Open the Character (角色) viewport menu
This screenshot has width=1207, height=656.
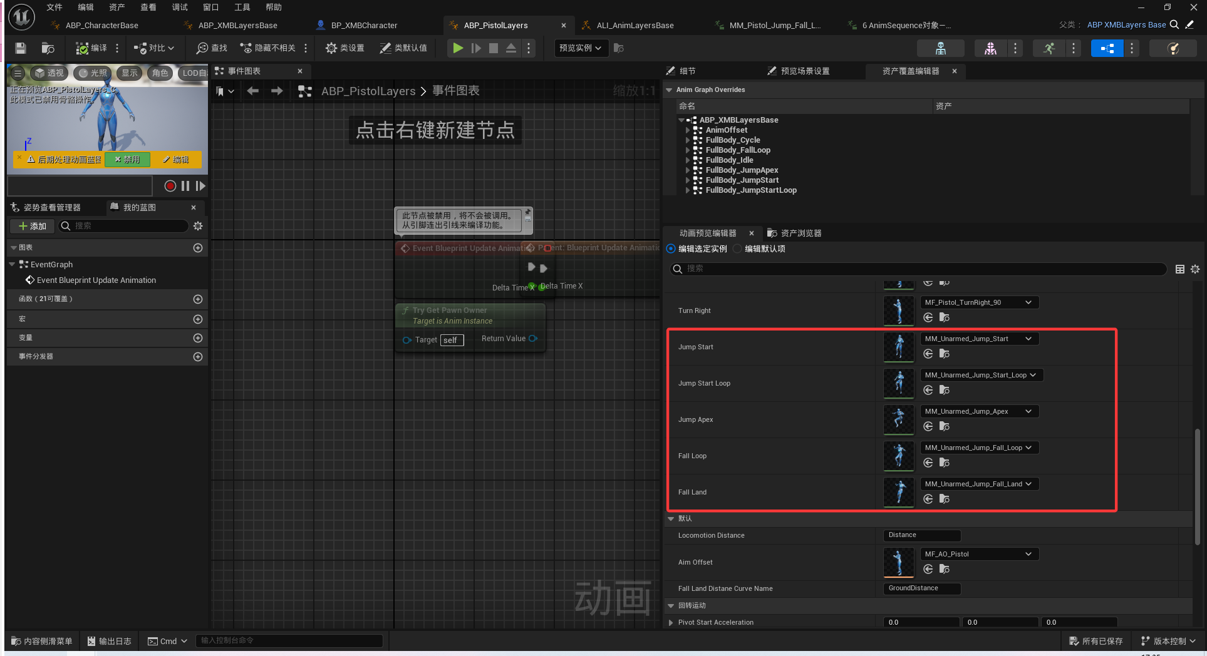(x=160, y=73)
